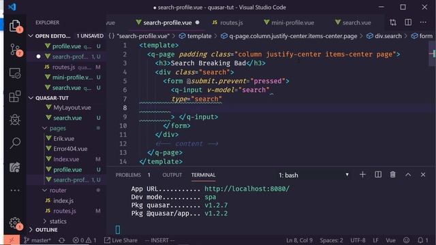Open index.js under router folder
The image size is (436, 245).
click(63, 201)
